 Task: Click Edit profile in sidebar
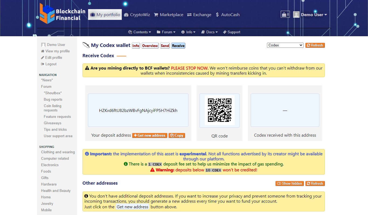point(53,57)
